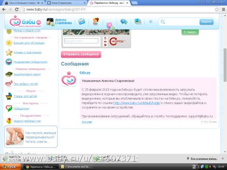Viewport: 227px width, 170px height.
Task: Click the browser back arrow
Action: click(4, 9)
